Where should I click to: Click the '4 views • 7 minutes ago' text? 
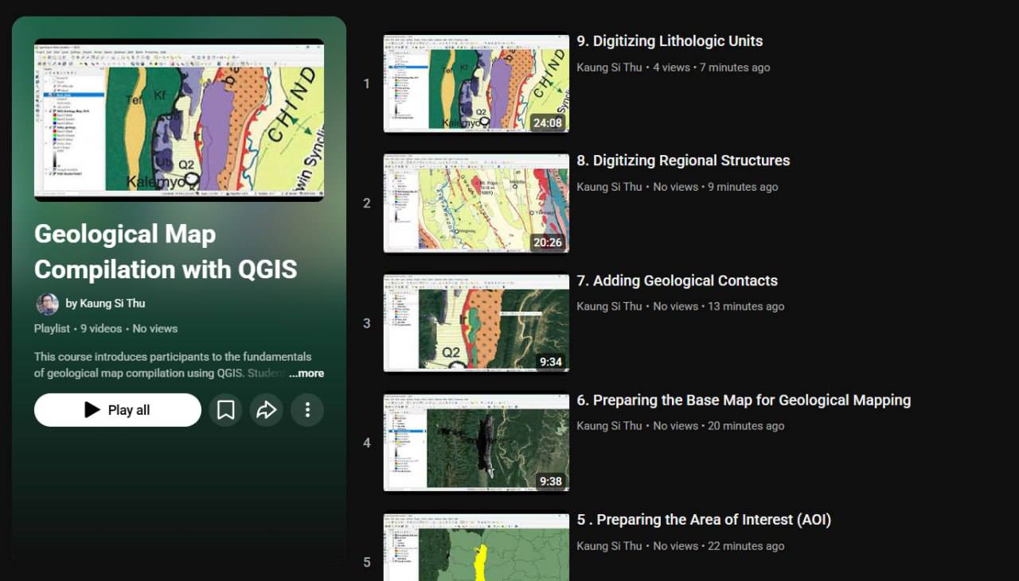(712, 68)
